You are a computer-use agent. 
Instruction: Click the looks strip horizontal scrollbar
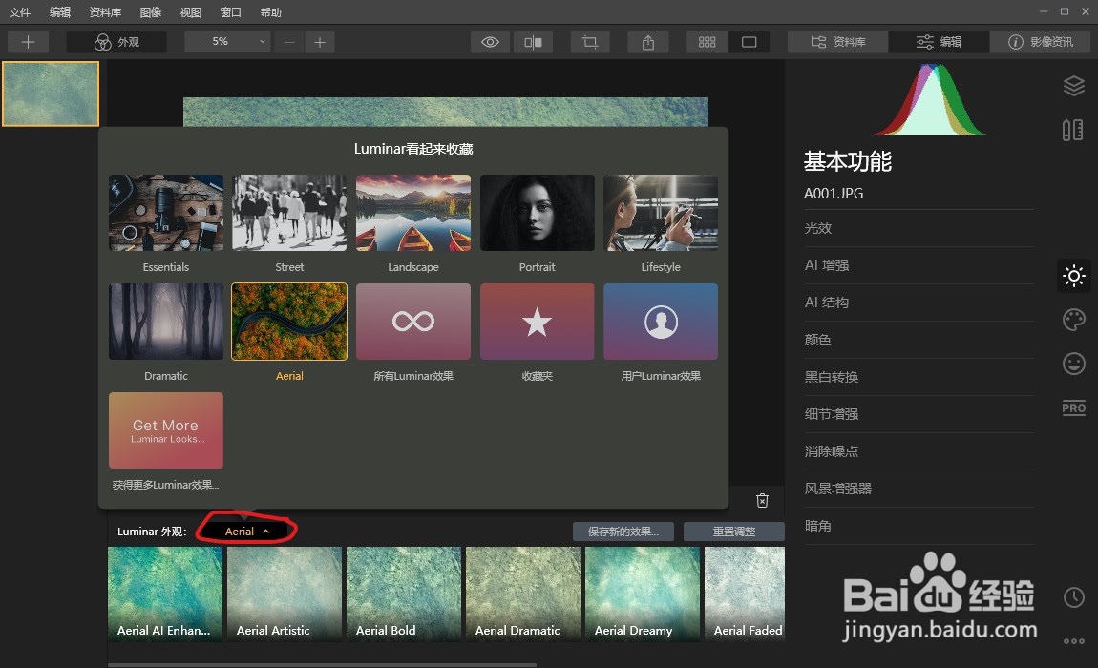322,664
